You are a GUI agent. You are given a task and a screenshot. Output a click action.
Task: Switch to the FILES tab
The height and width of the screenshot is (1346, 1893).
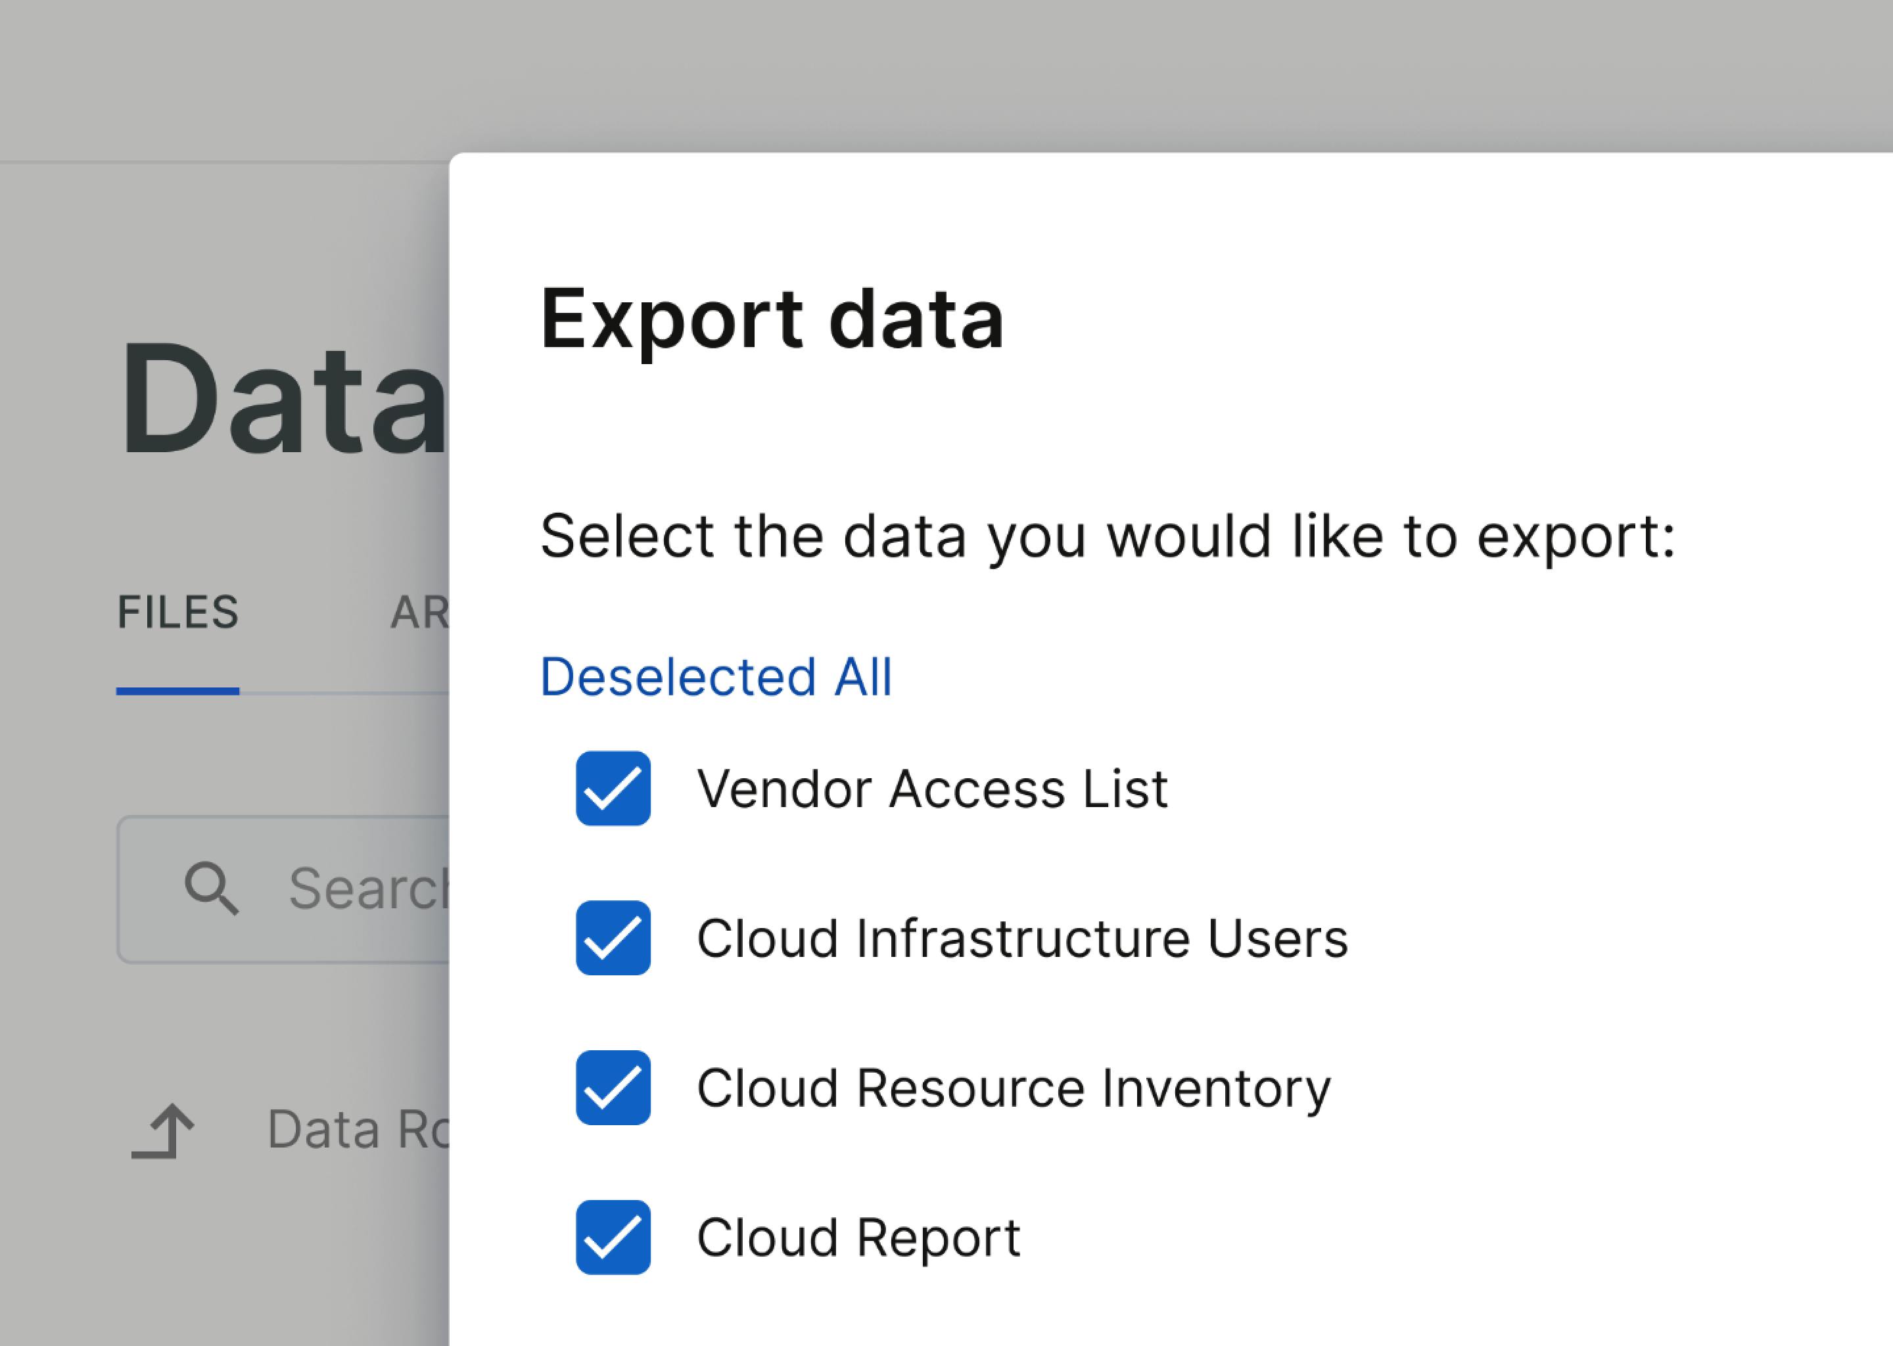[x=178, y=613]
